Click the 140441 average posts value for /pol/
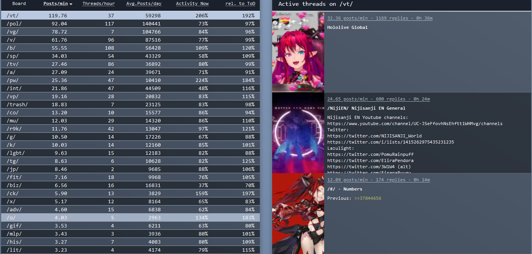 pos(151,24)
